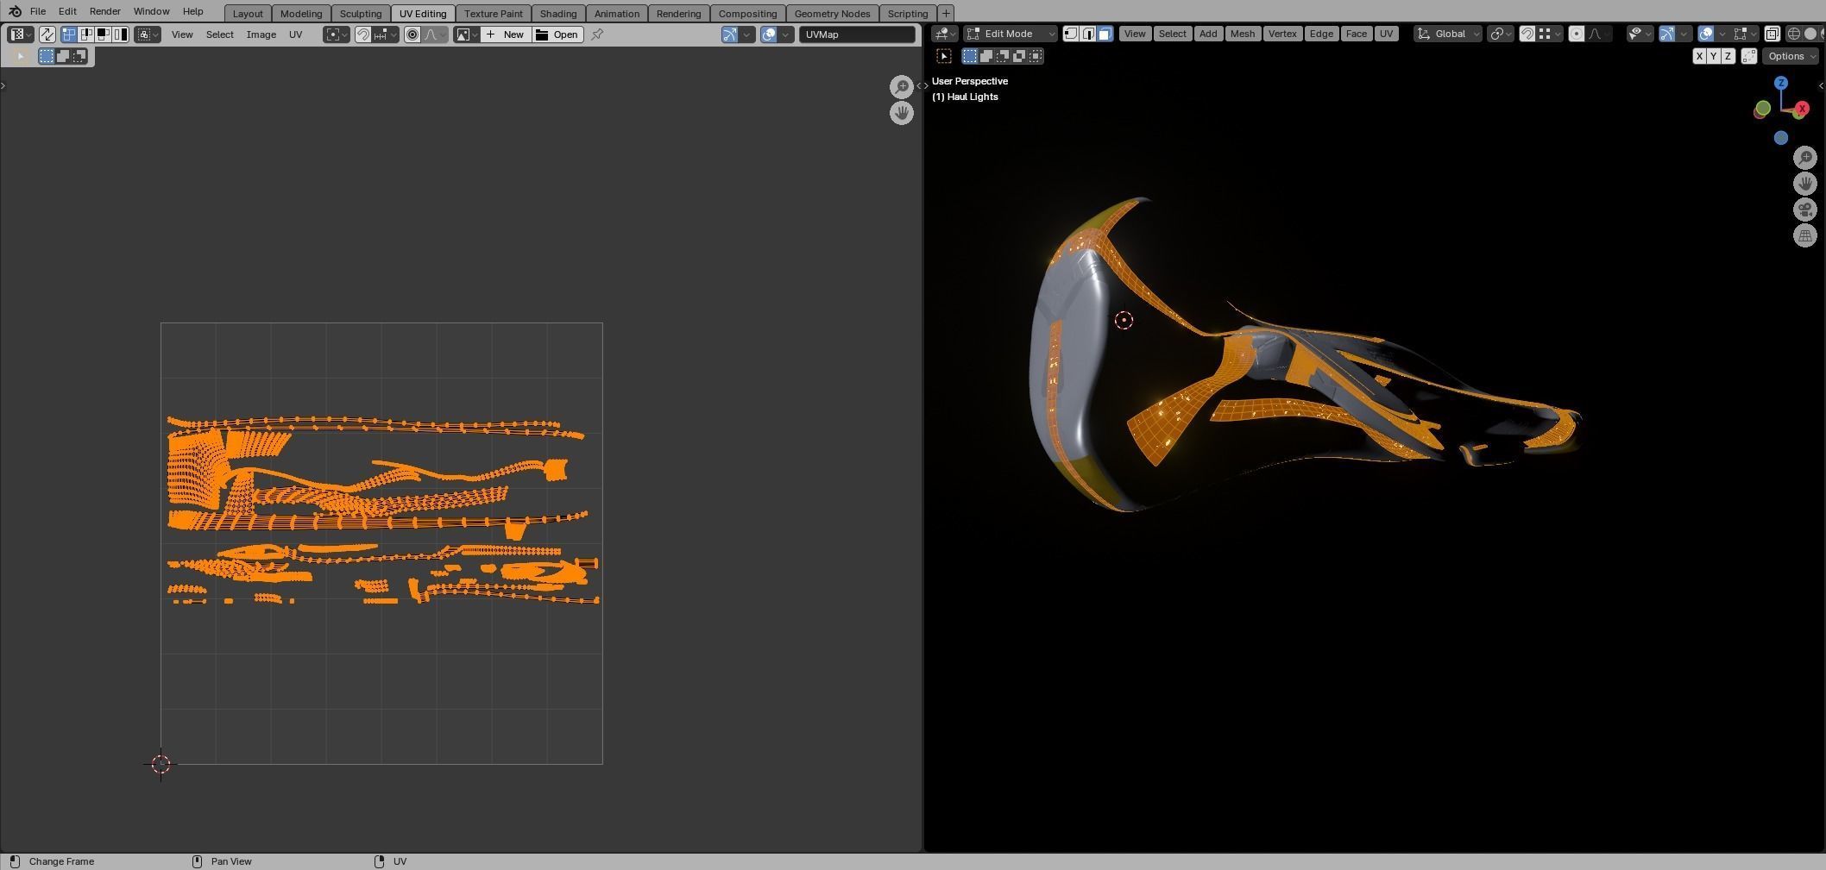Toggle proportional editing in the UV editor
This screenshot has width=1826, height=870.
coord(412,34)
